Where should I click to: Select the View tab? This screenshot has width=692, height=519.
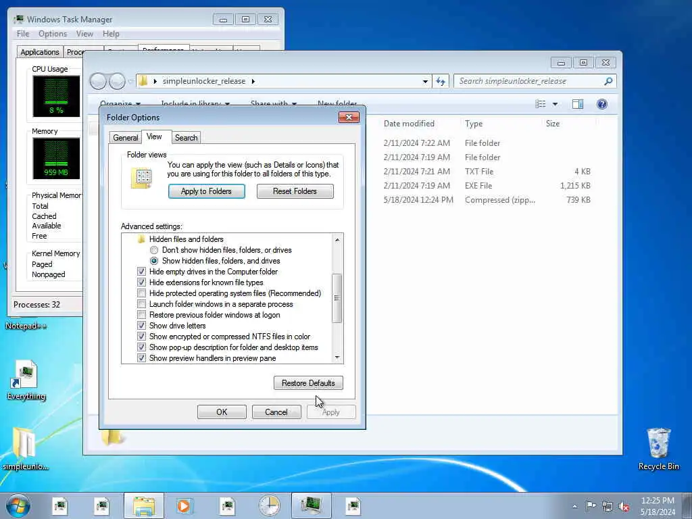[x=154, y=137]
